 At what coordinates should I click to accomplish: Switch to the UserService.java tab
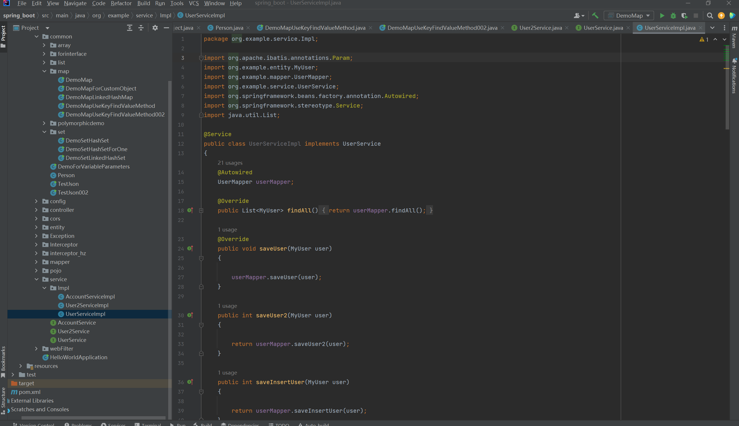point(603,28)
